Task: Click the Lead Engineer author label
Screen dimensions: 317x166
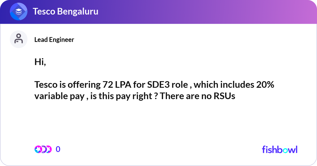Action: 54,40
